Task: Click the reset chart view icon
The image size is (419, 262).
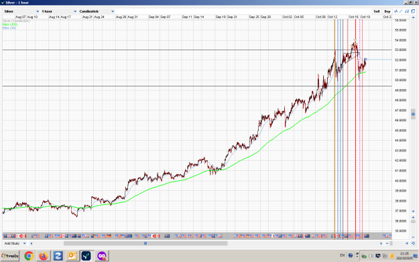Action: (x=413, y=243)
